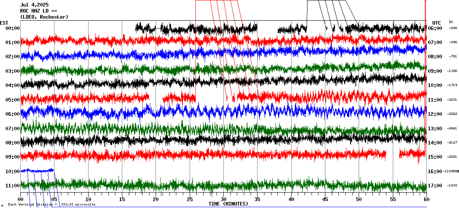Click the EST time zone header

tap(4, 23)
